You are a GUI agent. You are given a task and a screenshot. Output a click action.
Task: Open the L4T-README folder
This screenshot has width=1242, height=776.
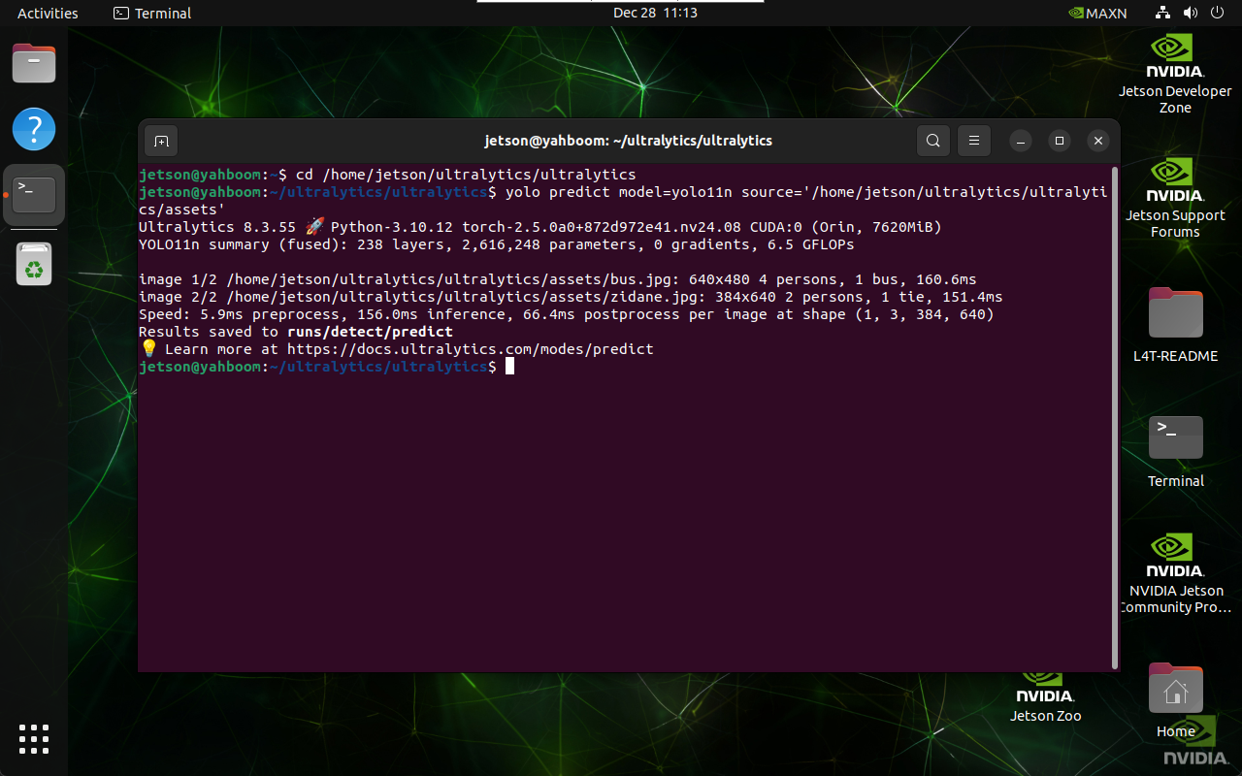1175,324
